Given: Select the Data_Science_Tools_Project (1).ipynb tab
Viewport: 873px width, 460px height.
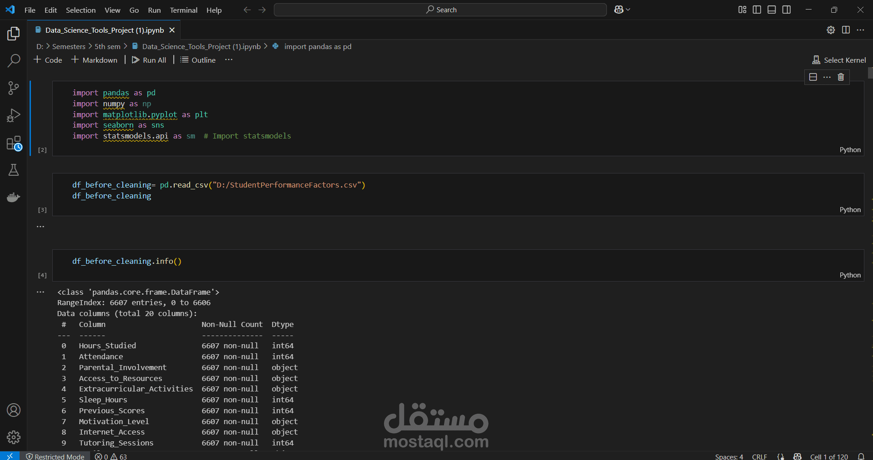Looking at the screenshot, I should click(105, 30).
